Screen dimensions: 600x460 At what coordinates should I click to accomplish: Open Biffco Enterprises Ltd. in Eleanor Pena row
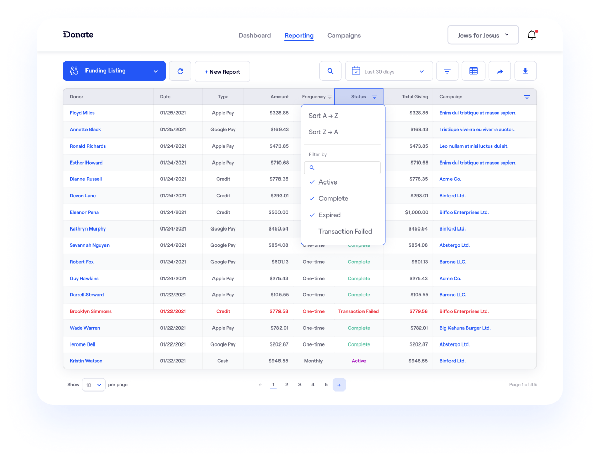pyautogui.click(x=464, y=212)
